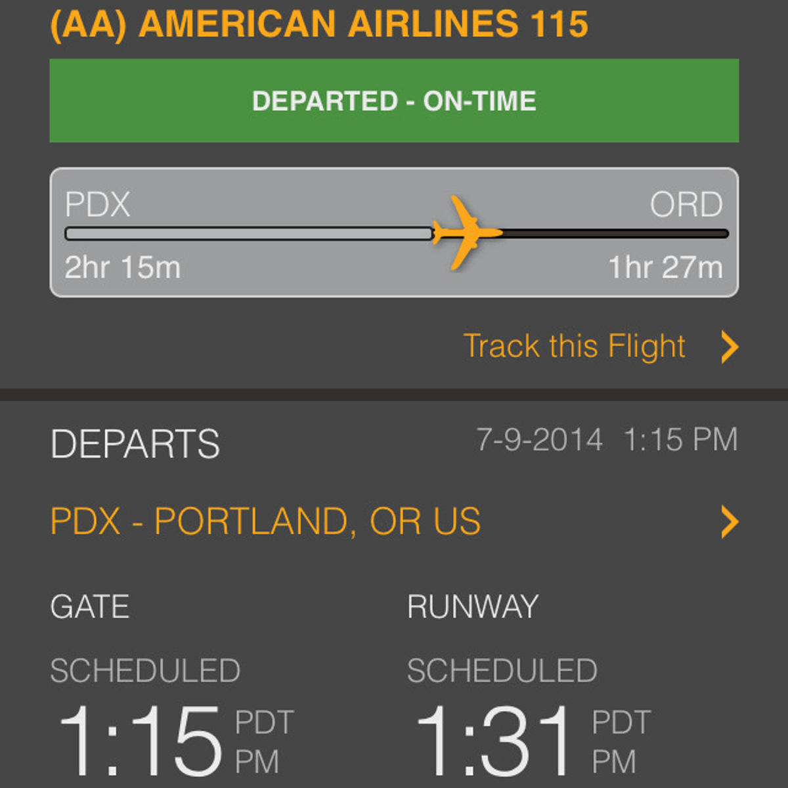Viewport: 788px width, 788px height.
Task: Click the flight progress bar between PDX and ORD
Action: click(x=263, y=232)
